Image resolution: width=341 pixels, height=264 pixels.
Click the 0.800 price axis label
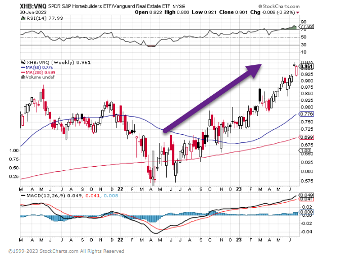[x=307, y=107]
